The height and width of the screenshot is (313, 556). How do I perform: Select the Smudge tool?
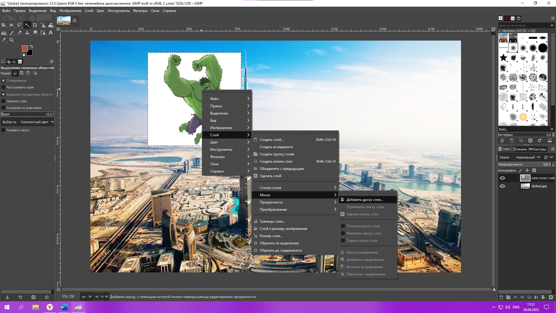(35, 33)
